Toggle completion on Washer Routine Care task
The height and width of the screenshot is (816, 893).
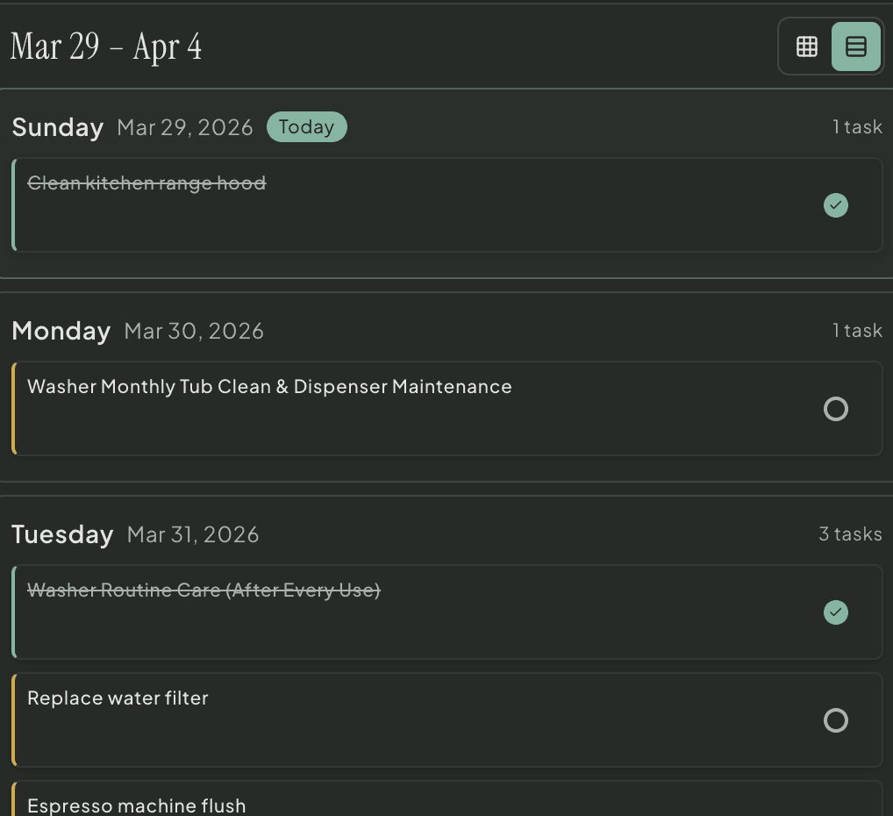[835, 612]
